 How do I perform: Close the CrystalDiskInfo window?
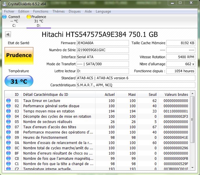tap(191, 3)
